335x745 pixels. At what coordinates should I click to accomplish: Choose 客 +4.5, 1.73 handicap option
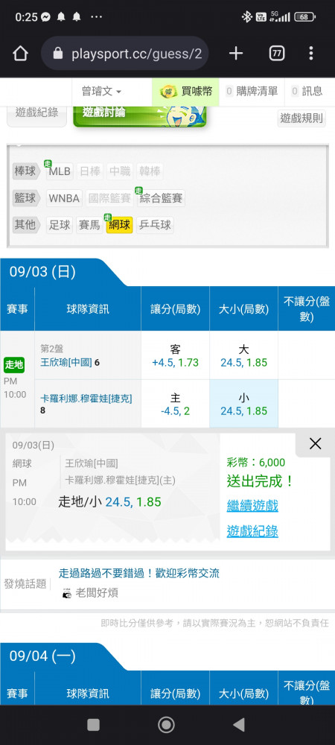[x=175, y=356]
